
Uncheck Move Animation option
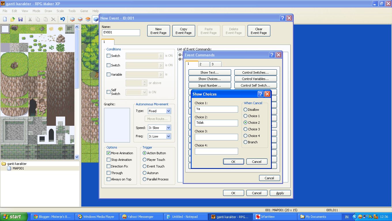pyautogui.click(x=108, y=153)
